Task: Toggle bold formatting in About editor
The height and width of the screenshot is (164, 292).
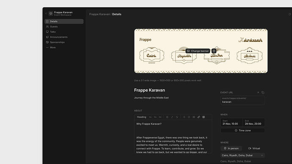Action: click(167, 117)
